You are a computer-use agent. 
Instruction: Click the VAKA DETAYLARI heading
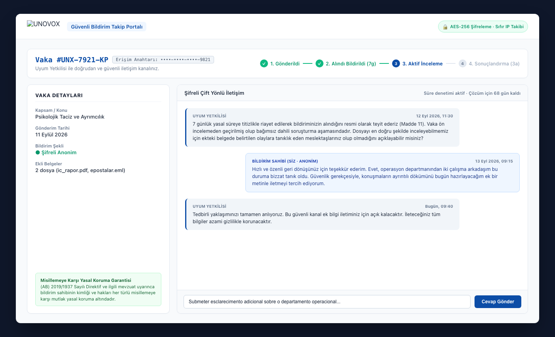point(59,95)
